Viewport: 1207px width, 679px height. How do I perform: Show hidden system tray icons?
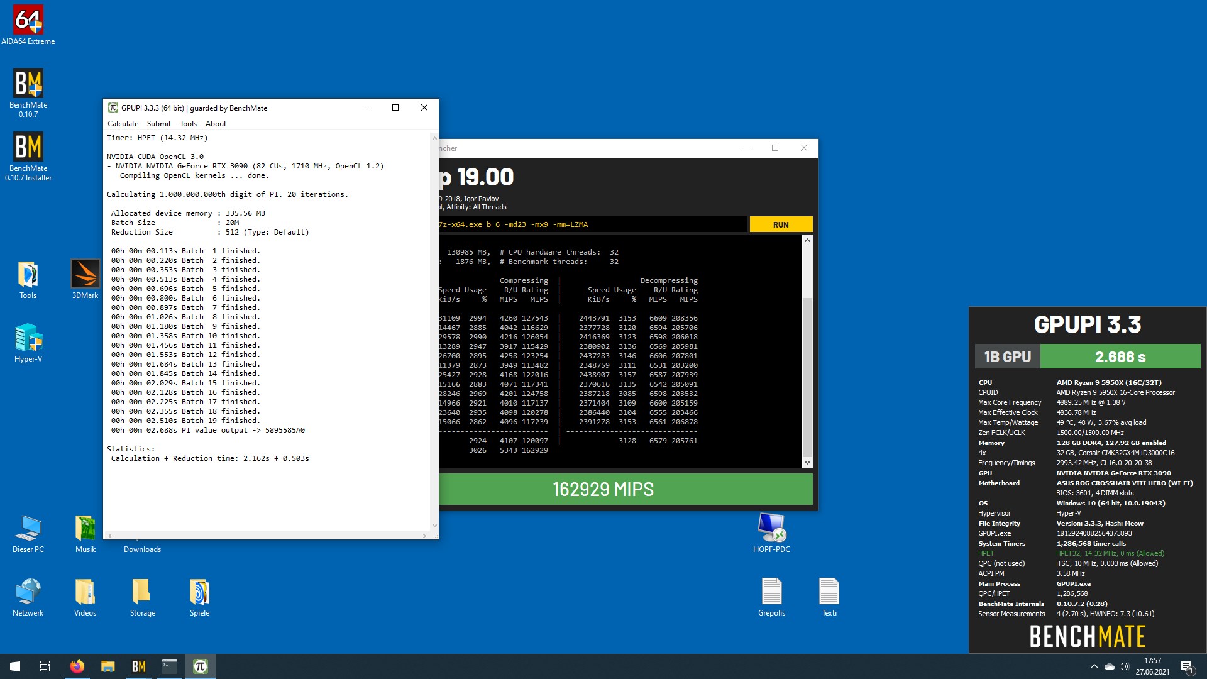[x=1094, y=666]
